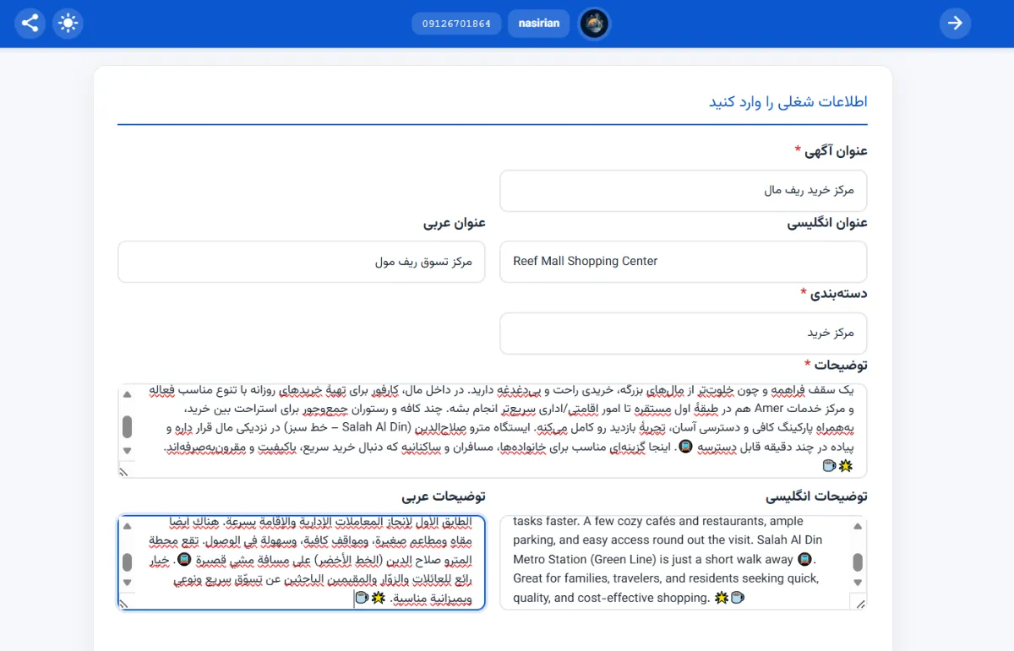Click scrollbar thumb of Arabic description
This screenshot has height=651, width=1014.
click(127, 562)
